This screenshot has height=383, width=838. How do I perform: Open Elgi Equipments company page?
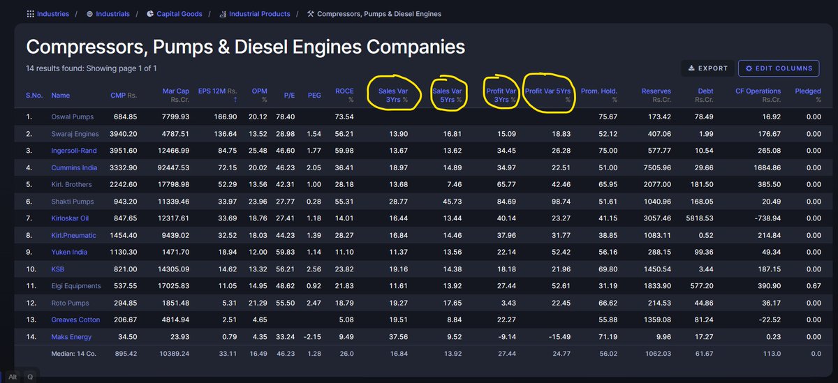[76, 286]
